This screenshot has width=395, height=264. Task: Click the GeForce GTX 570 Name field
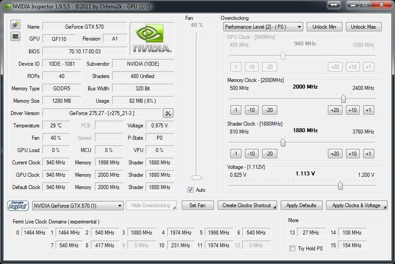click(x=85, y=27)
